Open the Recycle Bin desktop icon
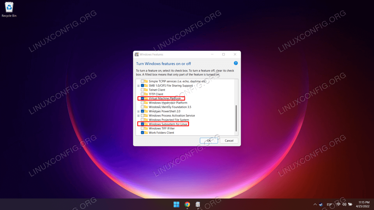This screenshot has width=374, height=210. coord(9,9)
